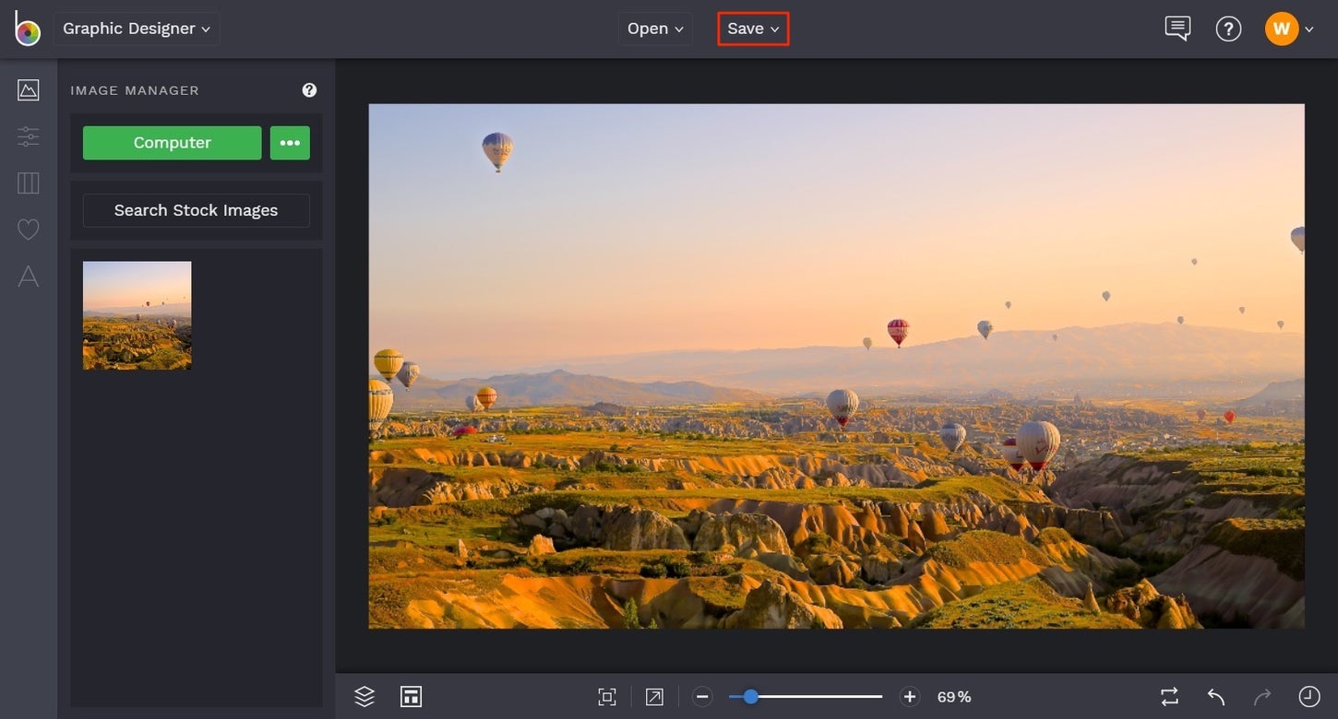
Task: Adjust the zoom level slider
Action: [806, 696]
